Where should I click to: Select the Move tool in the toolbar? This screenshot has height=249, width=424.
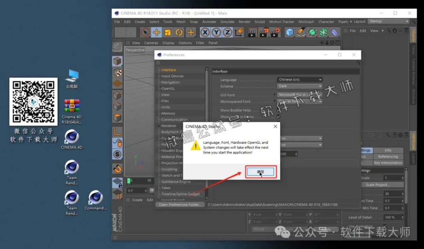156,32
